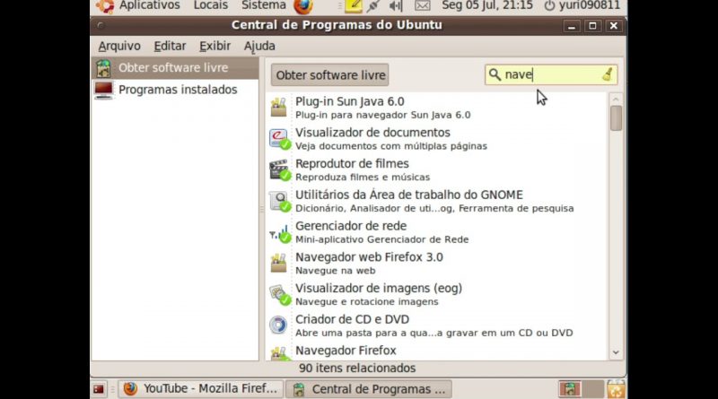
Task: Open the volume control speaker icon
Action: [x=395, y=6]
